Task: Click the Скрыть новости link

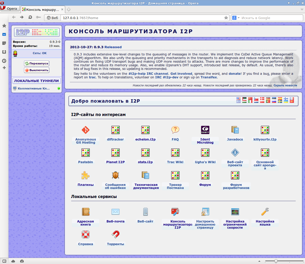Action: [285, 85]
